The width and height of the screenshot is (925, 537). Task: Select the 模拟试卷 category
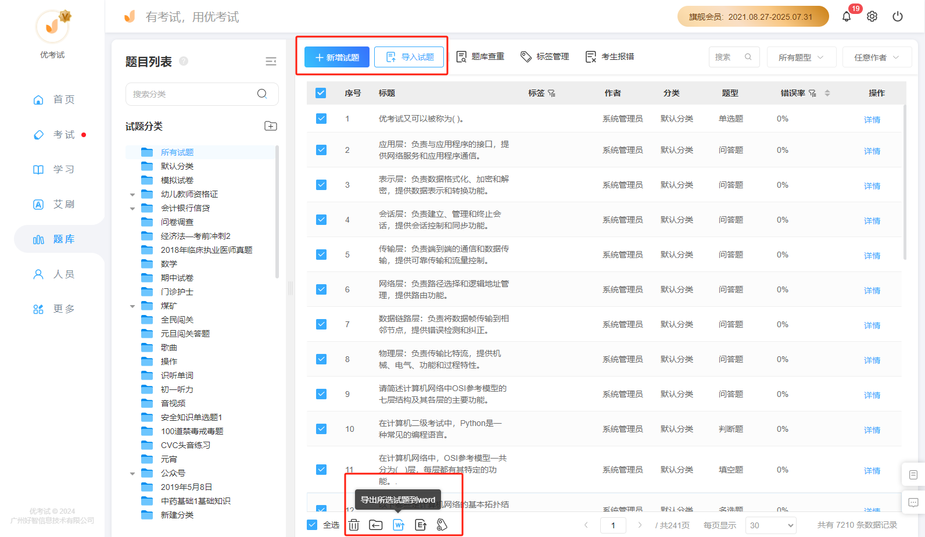coord(177,180)
